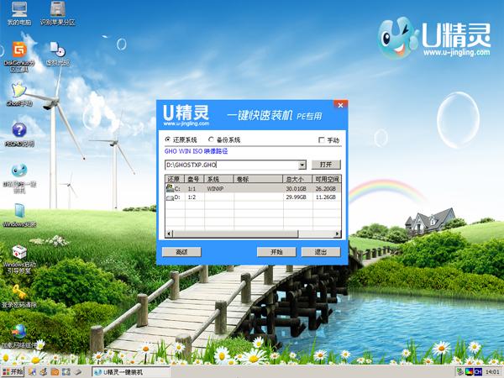Click the 高级 button
Viewport: 504px width, 378px height.
click(x=181, y=251)
